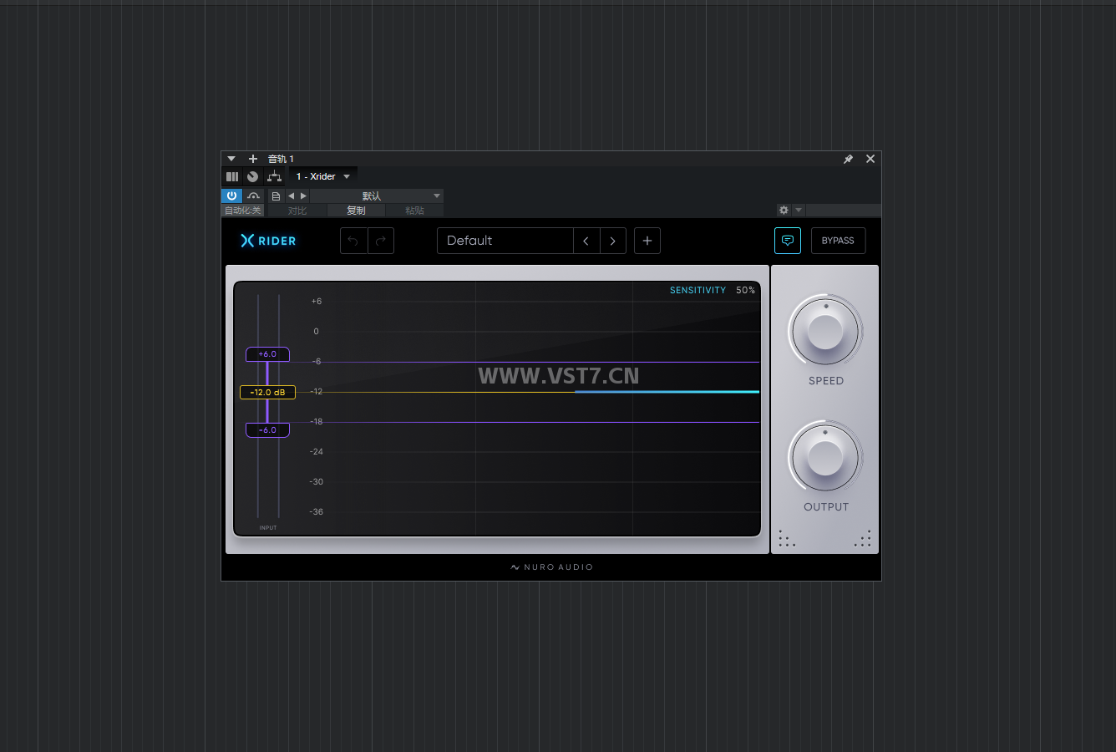Open the 1 - Xrider plugin dropdown
This screenshot has height=752, width=1116.
[x=323, y=176]
